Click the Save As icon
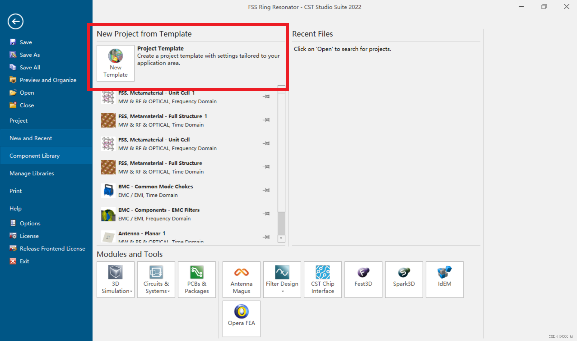 tap(13, 55)
